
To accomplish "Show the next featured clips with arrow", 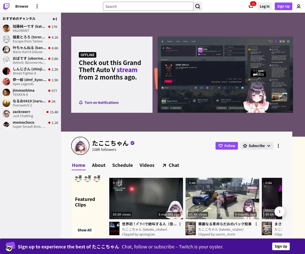I will [x=280, y=211].
